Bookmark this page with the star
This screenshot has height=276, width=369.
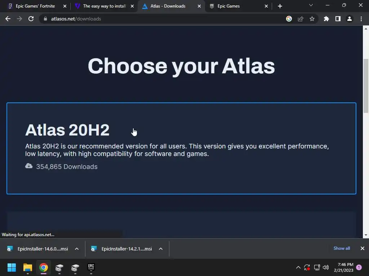pos(312,19)
